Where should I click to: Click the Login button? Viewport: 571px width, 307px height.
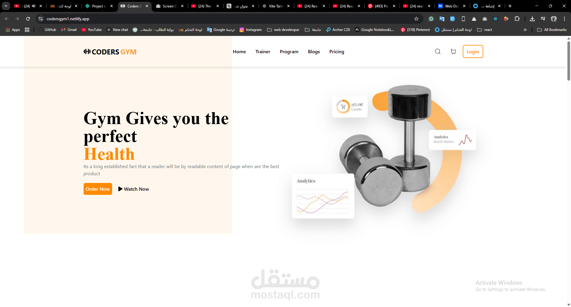pyautogui.click(x=473, y=51)
